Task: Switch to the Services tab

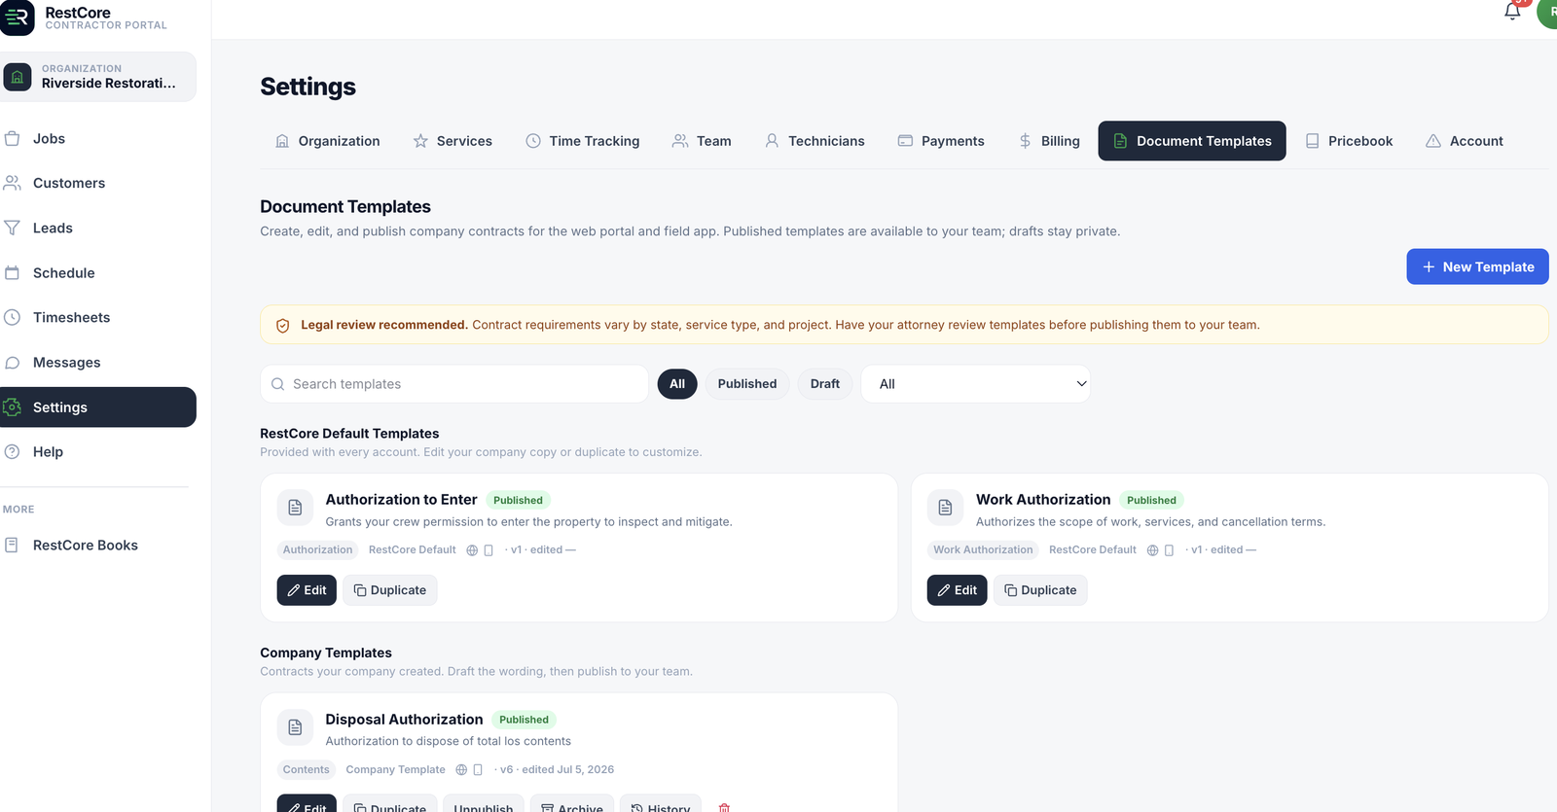Action: click(453, 141)
